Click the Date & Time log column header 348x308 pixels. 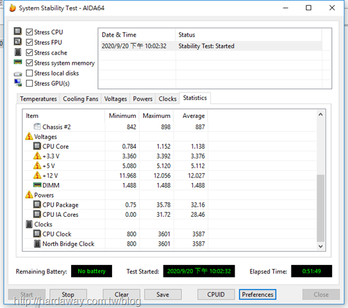(x=137, y=35)
